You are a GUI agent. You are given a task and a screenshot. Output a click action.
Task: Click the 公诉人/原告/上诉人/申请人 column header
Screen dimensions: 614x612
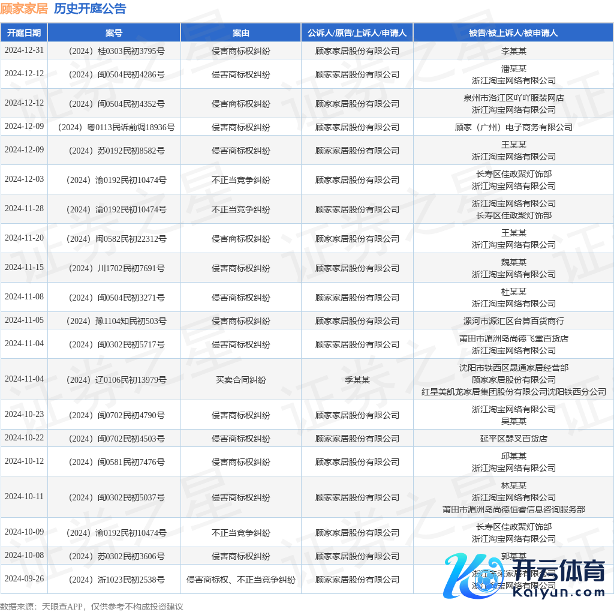pyautogui.click(x=357, y=33)
